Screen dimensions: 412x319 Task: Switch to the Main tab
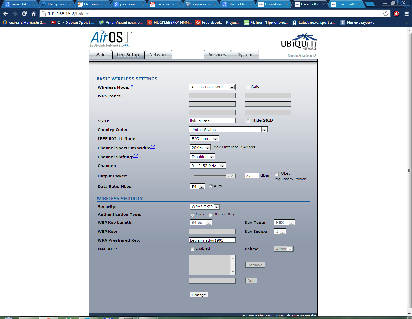point(101,55)
